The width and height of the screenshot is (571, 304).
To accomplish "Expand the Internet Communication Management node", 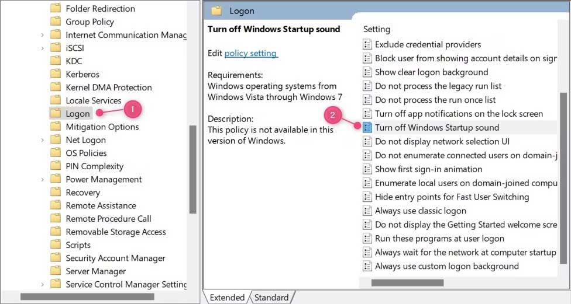I will pyautogui.click(x=43, y=35).
